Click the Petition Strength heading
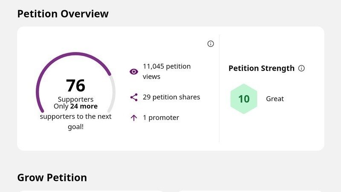The image size is (341, 192). pyautogui.click(x=261, y=68)
